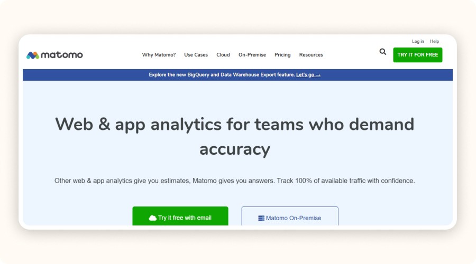Screen dimensions: 476x264
Task: Go to the Pricing page
Action: [282, 55]
